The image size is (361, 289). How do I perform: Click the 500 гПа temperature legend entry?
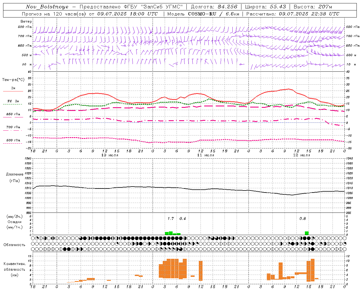13,140
